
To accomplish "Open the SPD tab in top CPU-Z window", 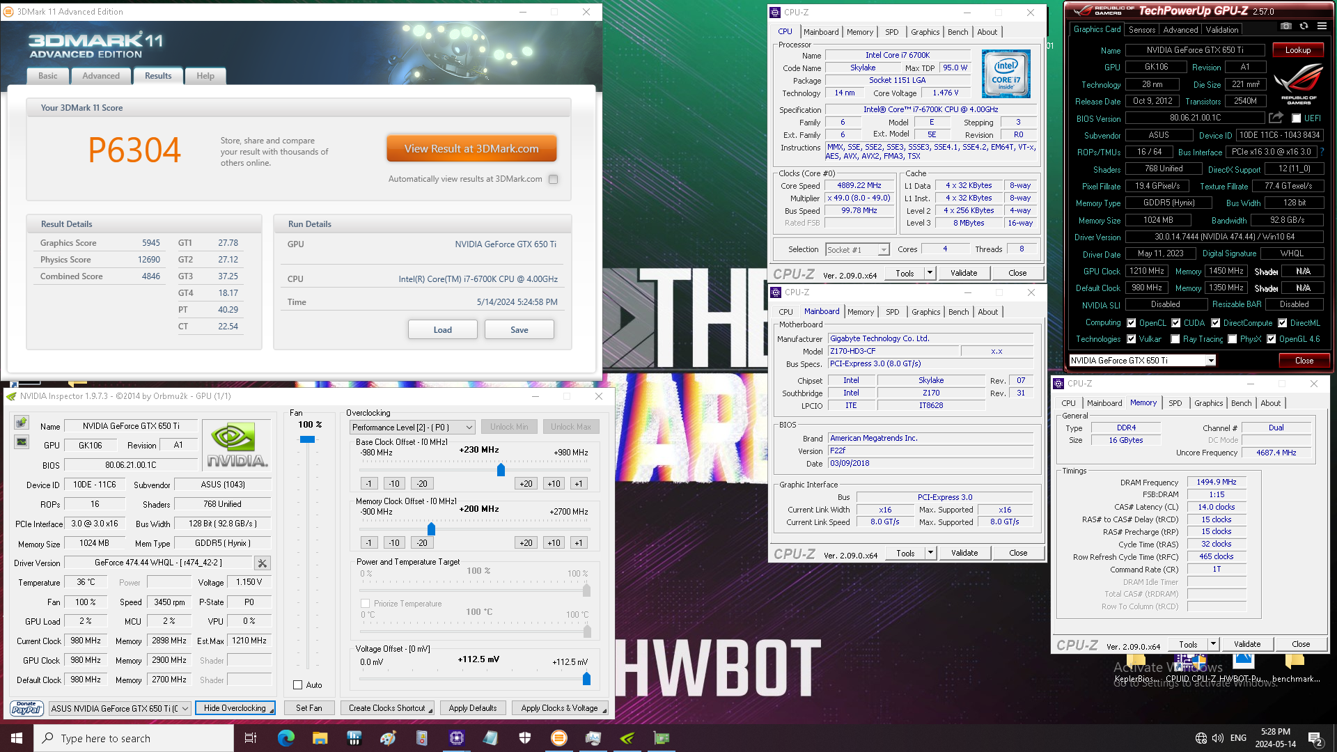I will [x=891, y=32].
